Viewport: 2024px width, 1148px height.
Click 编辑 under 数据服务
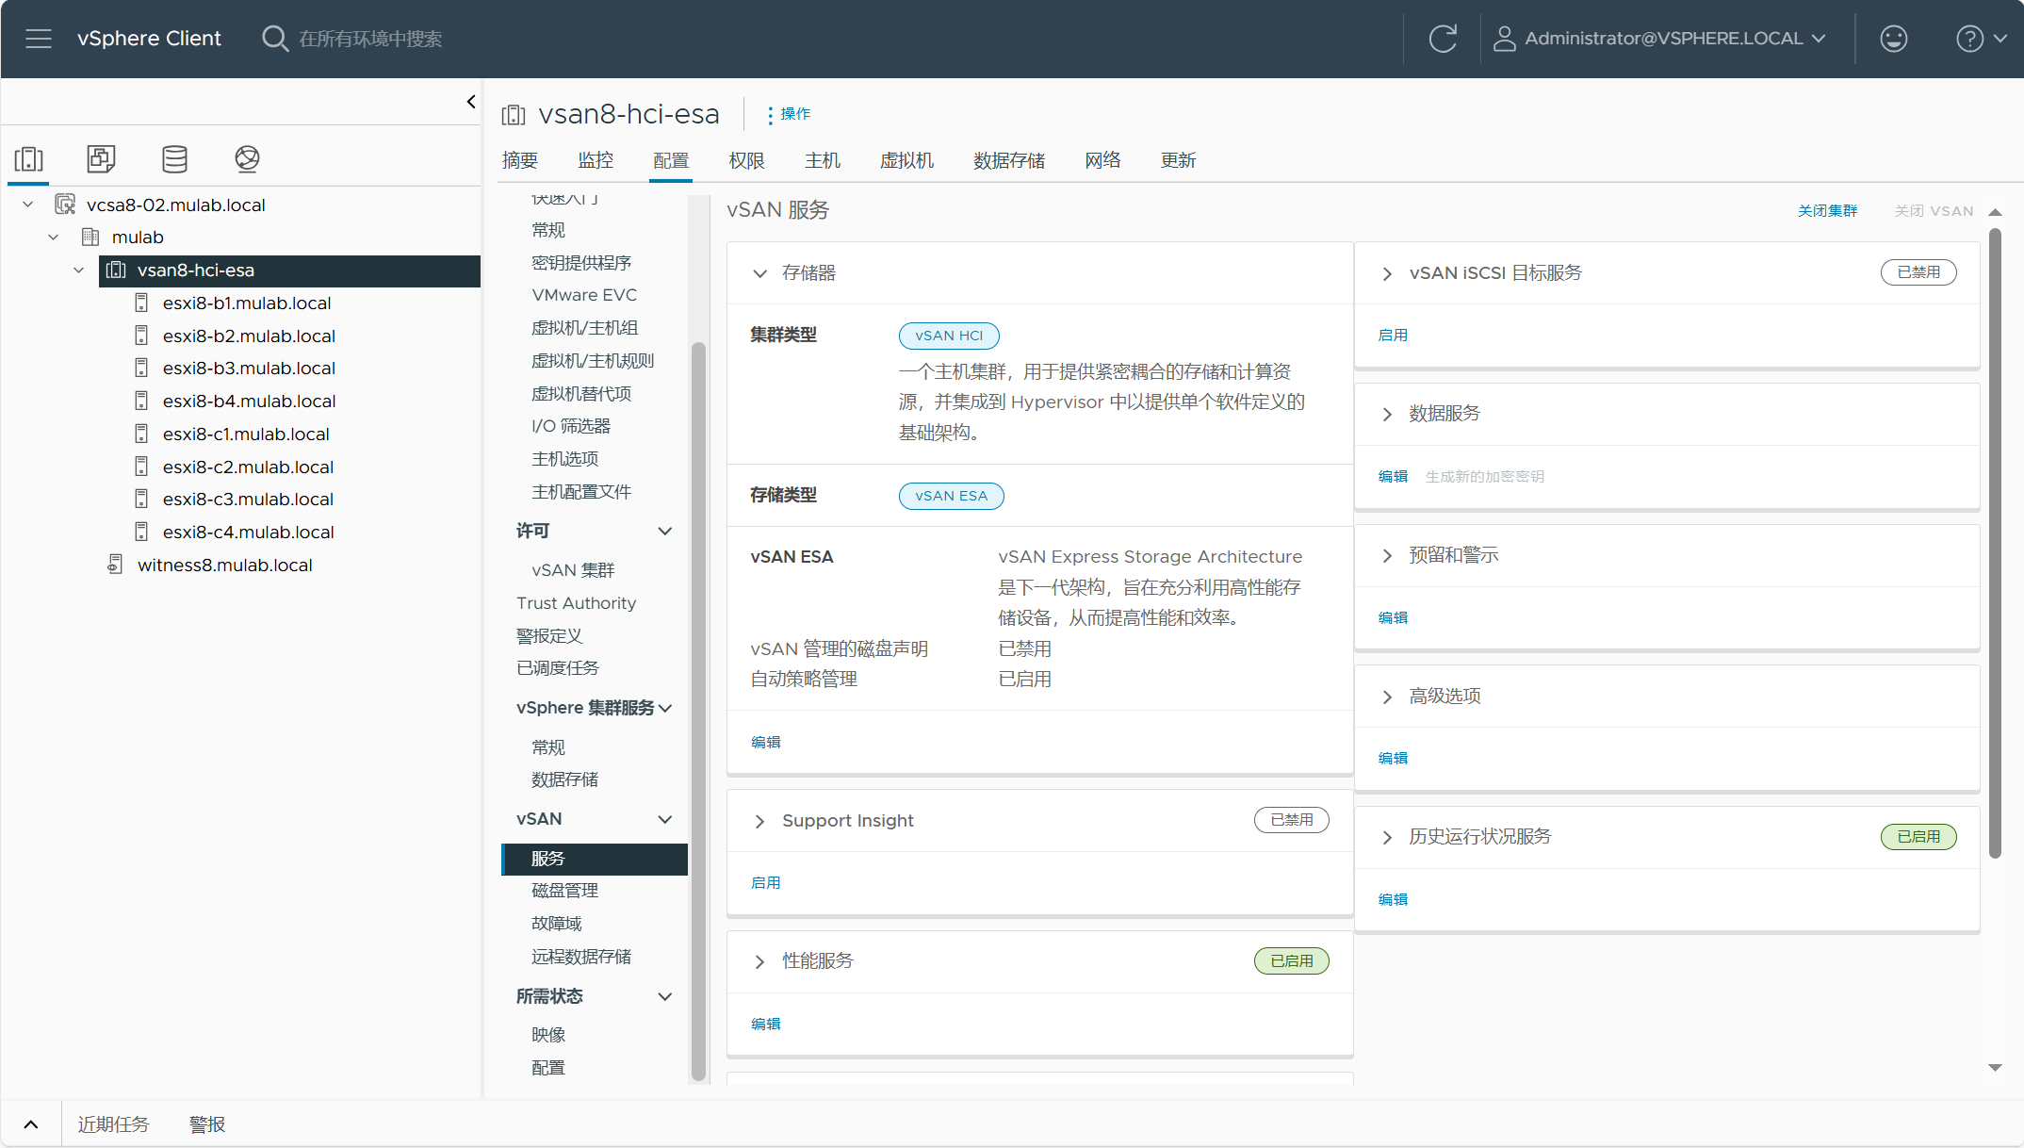coord(1393,477)
